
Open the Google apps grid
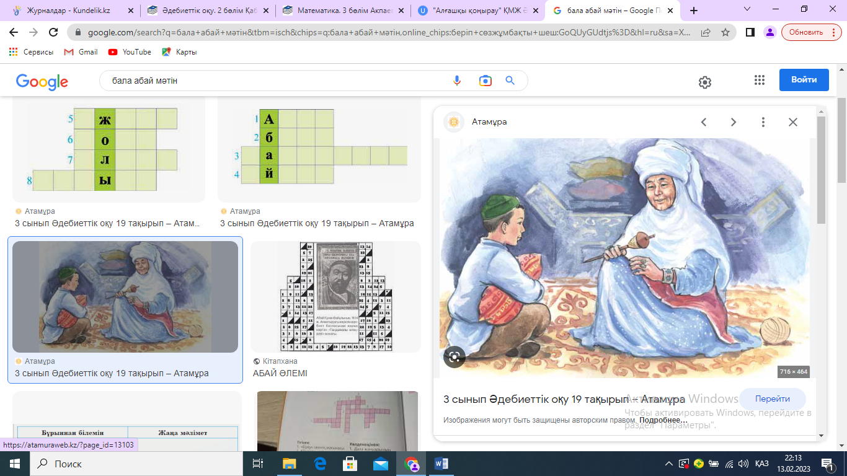tap(760, 80)
